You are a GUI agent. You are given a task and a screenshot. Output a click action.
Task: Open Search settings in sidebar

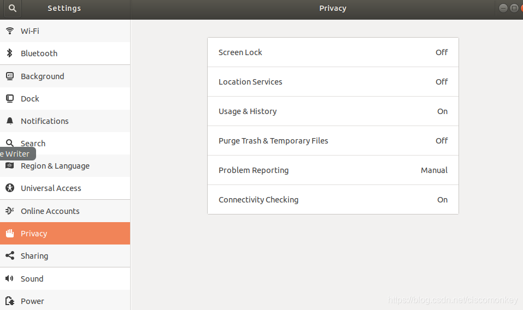pyautogui.click(x=65, y=143)
